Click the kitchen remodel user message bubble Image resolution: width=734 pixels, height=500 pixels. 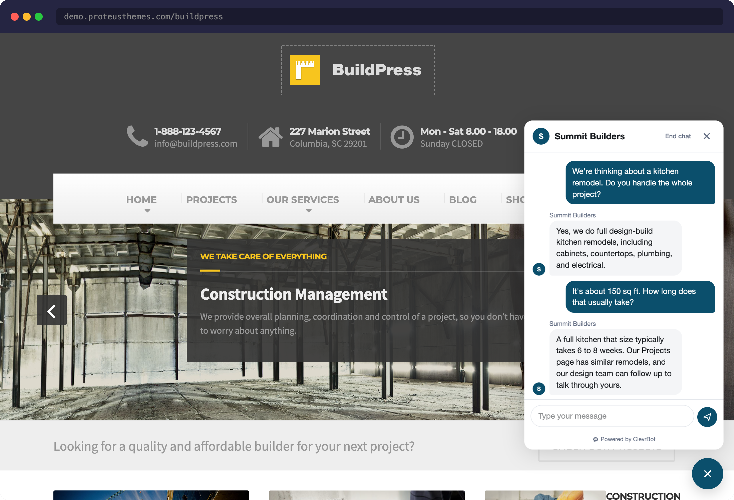tap(640, 183)
